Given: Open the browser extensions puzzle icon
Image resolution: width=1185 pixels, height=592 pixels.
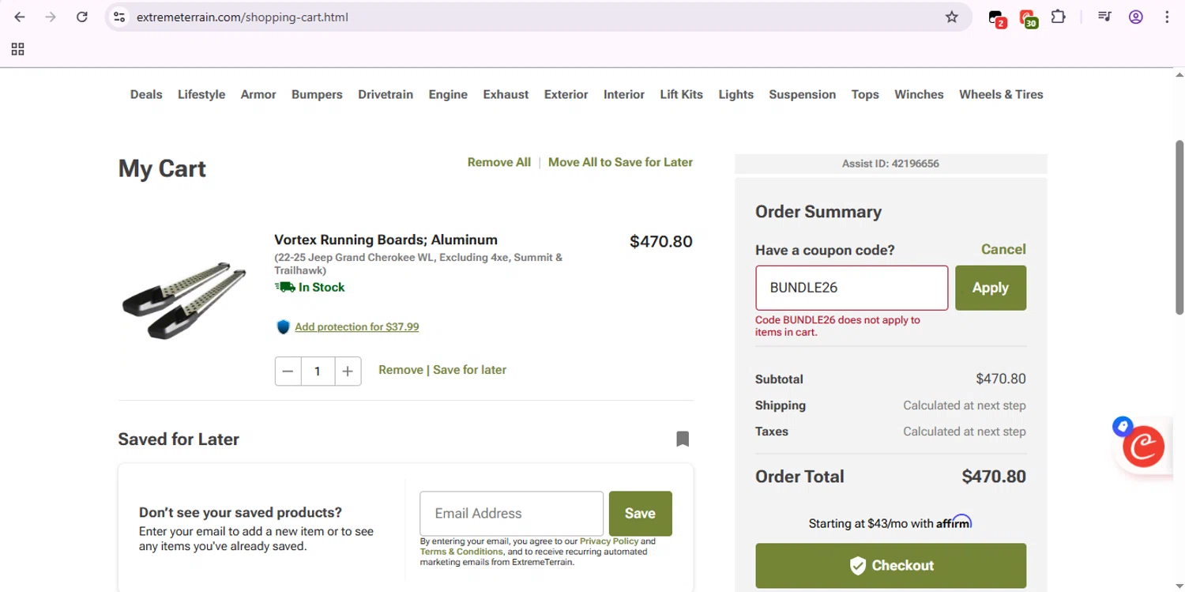Looking at the screenshot, I should 1058,17.
